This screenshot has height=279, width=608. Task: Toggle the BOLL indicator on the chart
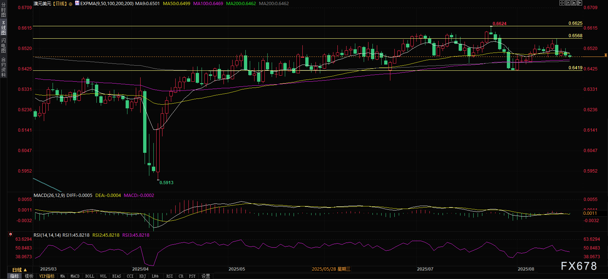(x=89, y=276)
